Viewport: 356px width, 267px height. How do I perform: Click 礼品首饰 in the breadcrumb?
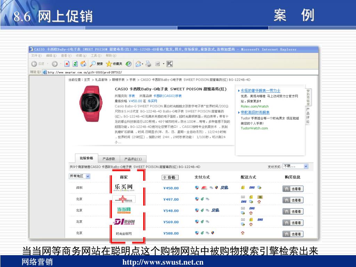point(101,80)
